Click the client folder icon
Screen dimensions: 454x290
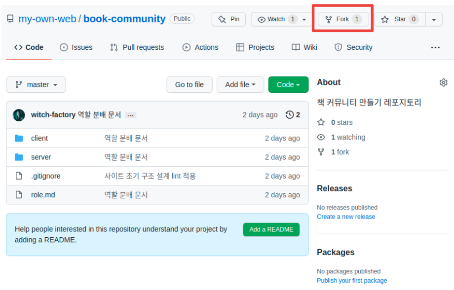(19, 139)
